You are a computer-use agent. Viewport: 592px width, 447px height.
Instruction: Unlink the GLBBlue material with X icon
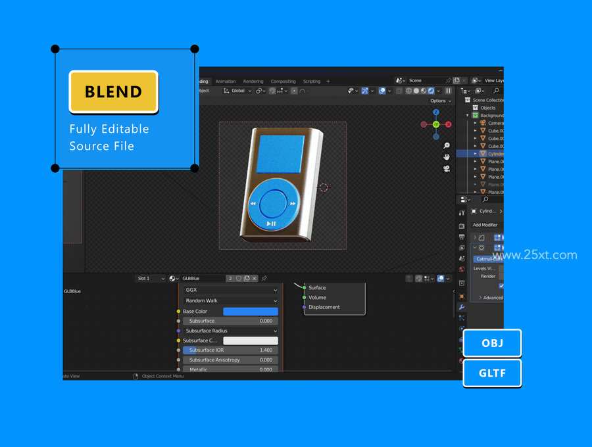(255, 278)
